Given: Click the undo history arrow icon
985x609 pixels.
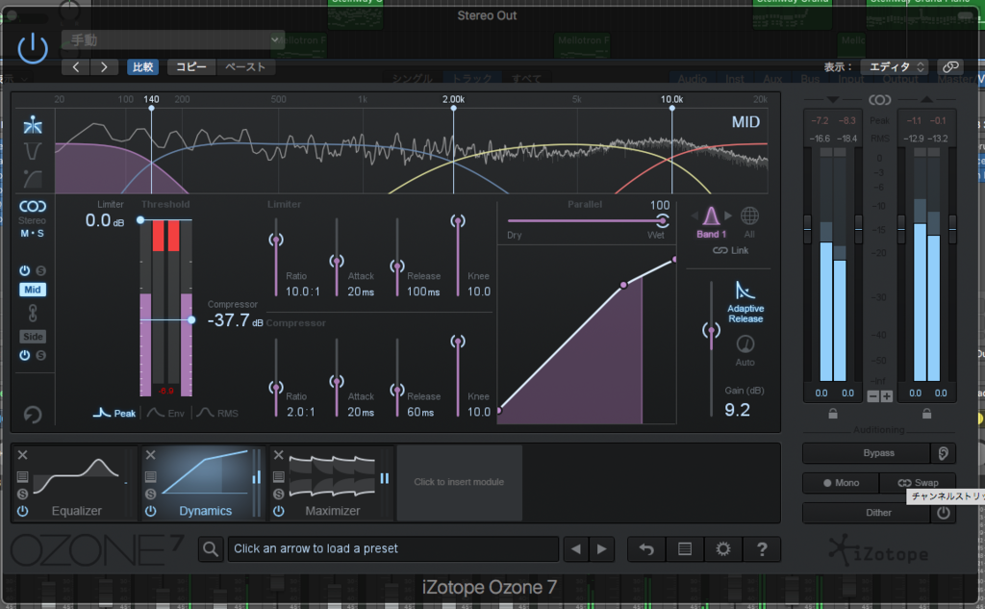Looking at the screenshot, I should click(x=646, y=548).
